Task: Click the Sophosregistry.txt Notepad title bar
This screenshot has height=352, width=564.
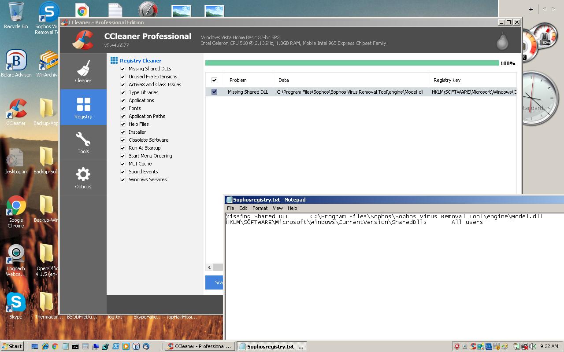Action: pyautogui.click(x=394, y=200)
